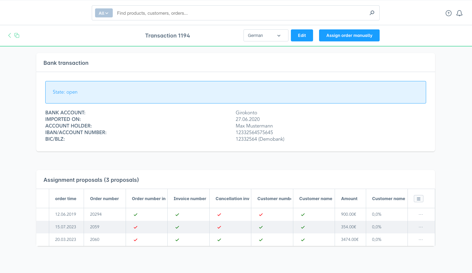Click the Assignment proposals (3 proposals) heading
Image resolution: width=472 pixels, height=273 pixels.
coord(91,180)
